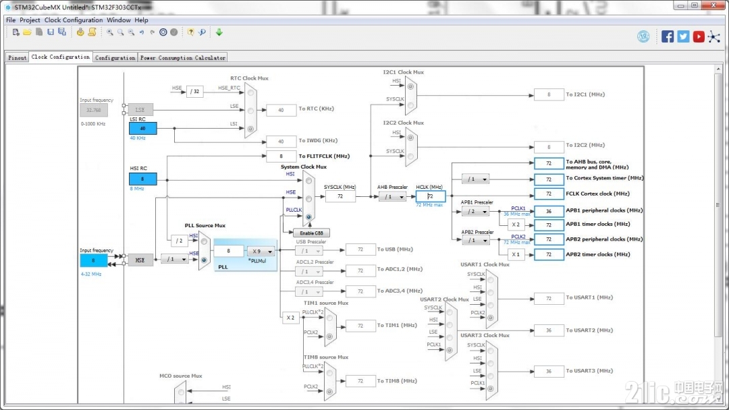The image size is (729, 410).
Task: Click the vertical scrollbar of the clock diagram
Action: click(718, 204)
